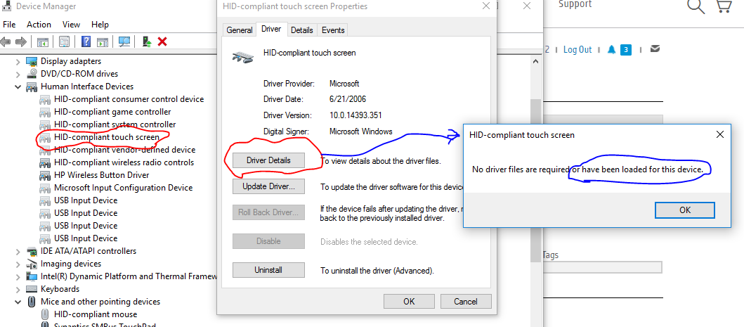Open the File menu in Device Manager
744x327 pixels.
tap(9, 24)
